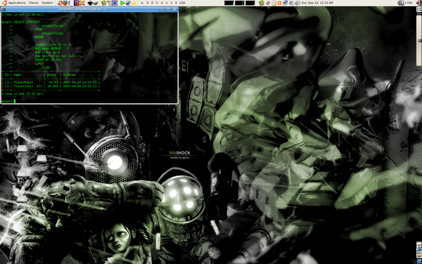The width and height of the screenshot is (422, 264).
Task: Click the cursor screenshot launcher icon
Action: (115, 3)
